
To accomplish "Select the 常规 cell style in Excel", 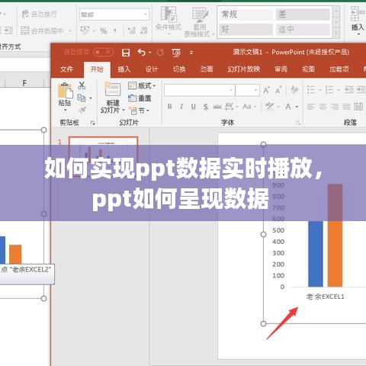I will [x=246, y=14].
